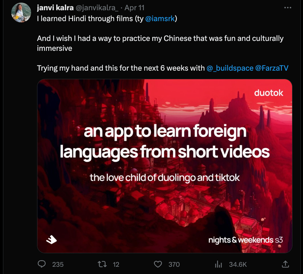Expand the duotok promo image
The height and width of the screenshot is (274, 303).
click(x=165, y=166)
